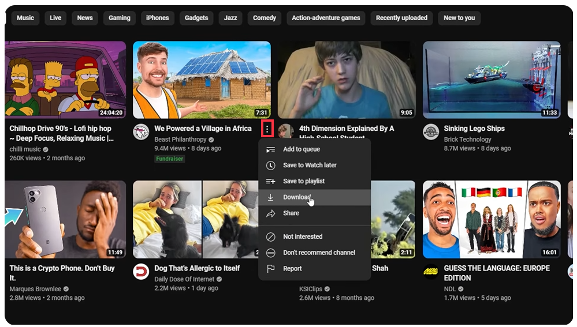This screenshot has width=577, height=327.
Task: Open GUESS THE LANGUAGE: EUROPE EDITION title
Action: (x=497, y=273)
